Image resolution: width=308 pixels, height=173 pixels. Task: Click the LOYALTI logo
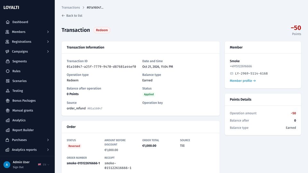click(11, 7)
